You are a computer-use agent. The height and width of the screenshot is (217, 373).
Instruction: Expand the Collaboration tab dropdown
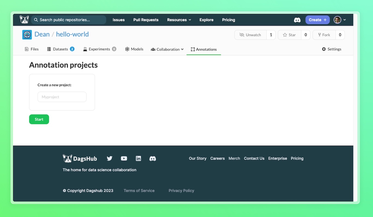point(167,49)
